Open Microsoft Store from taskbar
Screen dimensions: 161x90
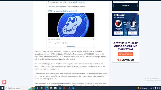point(55,88)
